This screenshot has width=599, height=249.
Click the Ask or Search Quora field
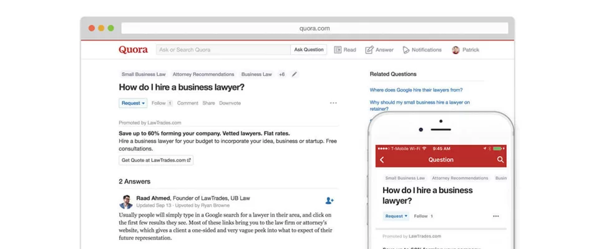coord(222,50)
